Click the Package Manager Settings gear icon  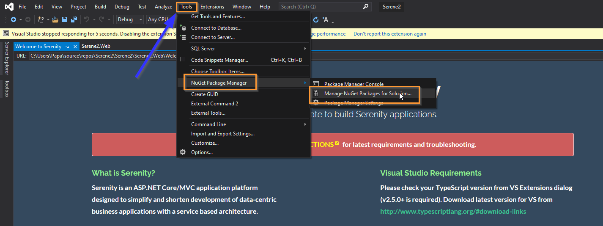[x=316, y=103]
